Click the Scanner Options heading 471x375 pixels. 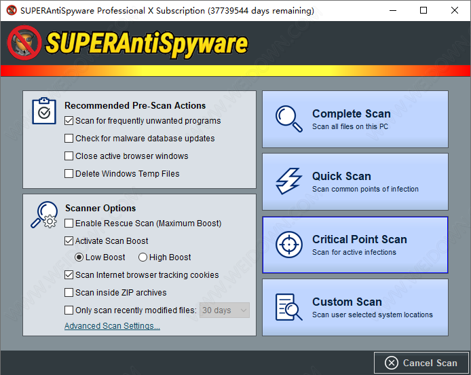click(x=100, y=208)
